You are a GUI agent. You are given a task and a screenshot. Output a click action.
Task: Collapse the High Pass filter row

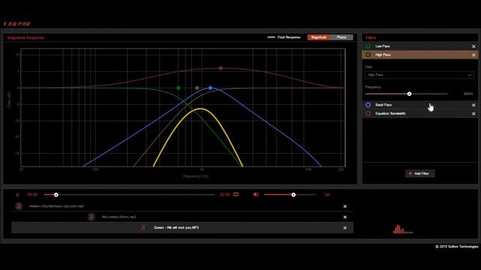coord(420,55)
